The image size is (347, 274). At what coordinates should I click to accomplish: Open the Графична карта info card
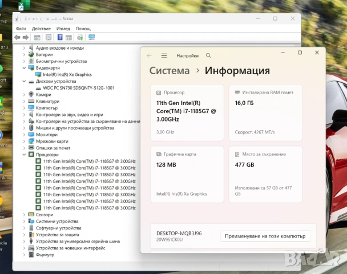[187, 174]
